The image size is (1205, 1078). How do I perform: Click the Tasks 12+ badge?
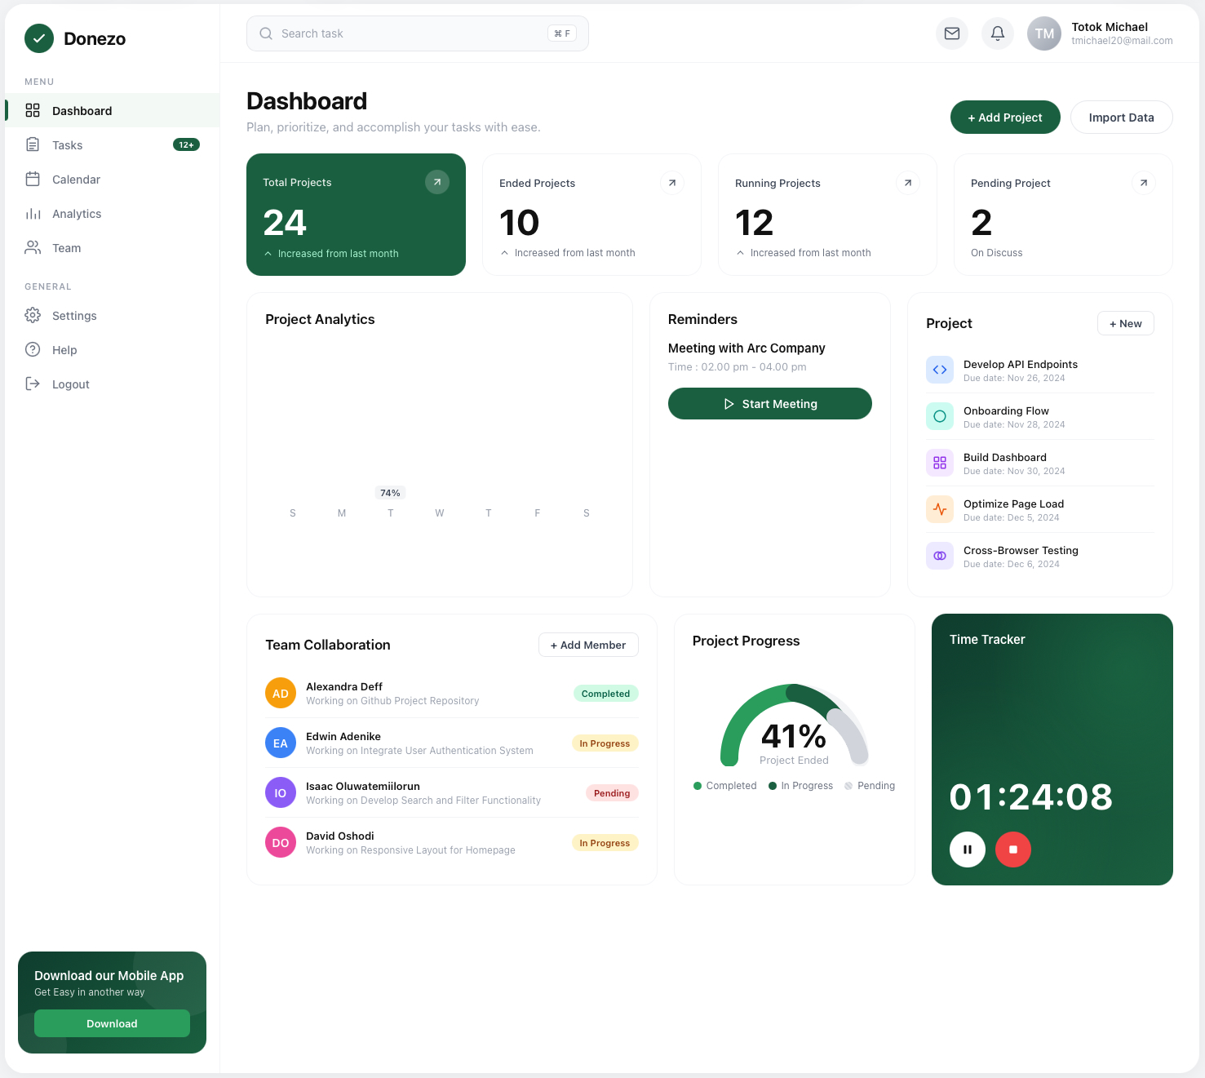pyautogui.click(x=186, y=144)
